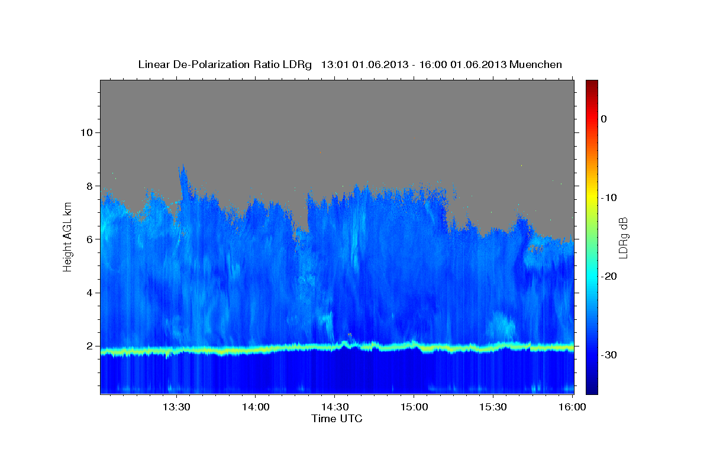This screenshot has width=710, height=473.
Task: Click the bright melting layer band near 2 km
Action: [x=337, y=348]
